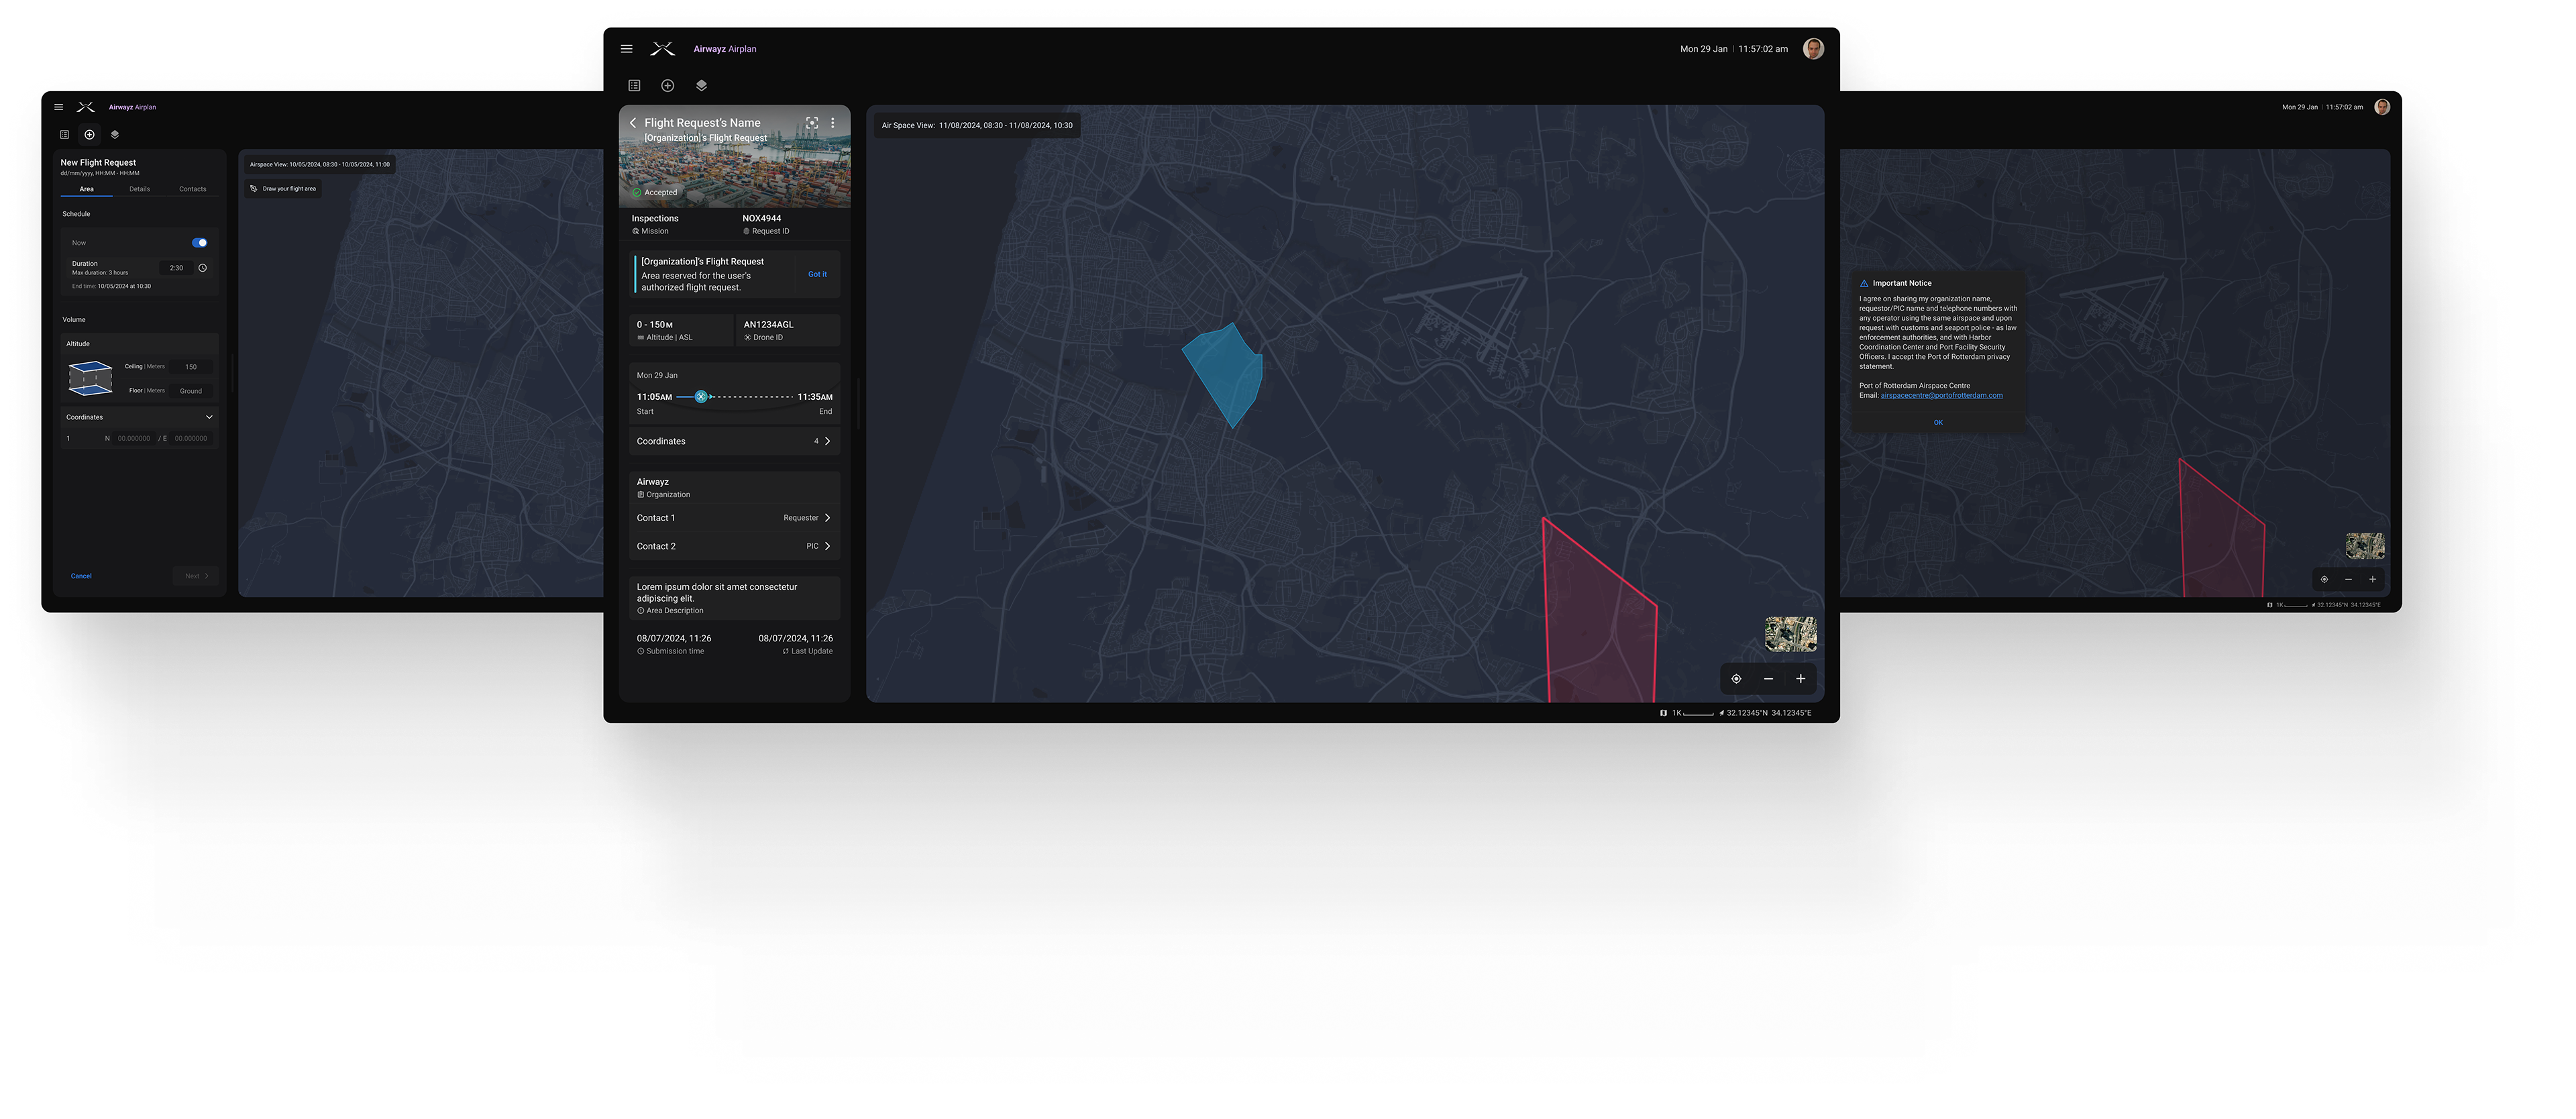Switch to the Details tab
The image size is (2576, 1119).
click(139, 189)
